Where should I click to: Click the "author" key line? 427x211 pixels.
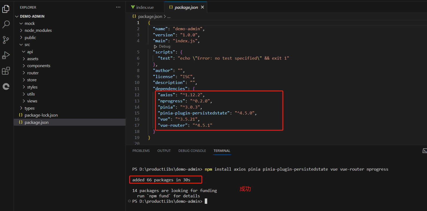(x=169, y=71)
